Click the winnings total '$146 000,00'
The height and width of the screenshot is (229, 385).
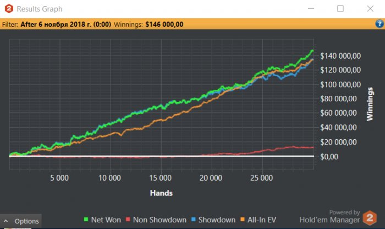[164, 24]
